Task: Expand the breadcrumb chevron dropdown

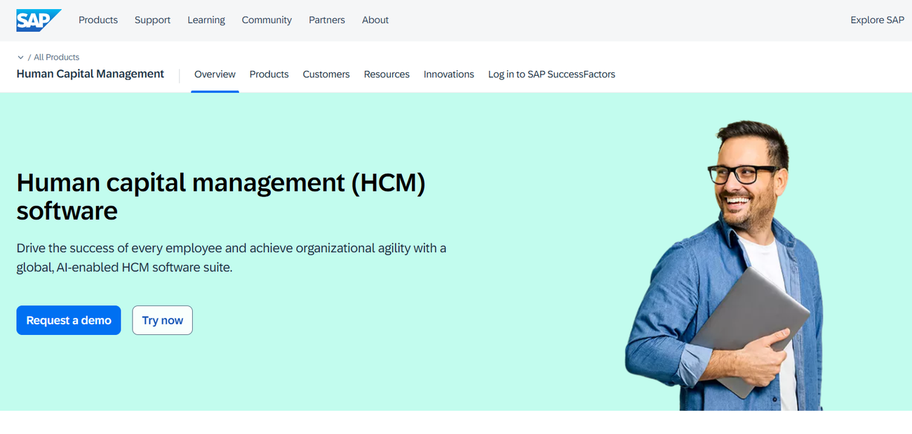Action: (20, 57)
